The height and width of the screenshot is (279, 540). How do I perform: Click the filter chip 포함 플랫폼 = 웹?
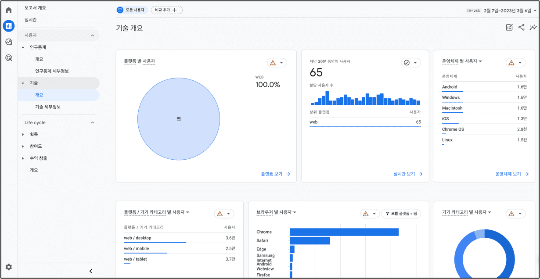point(401,214)
